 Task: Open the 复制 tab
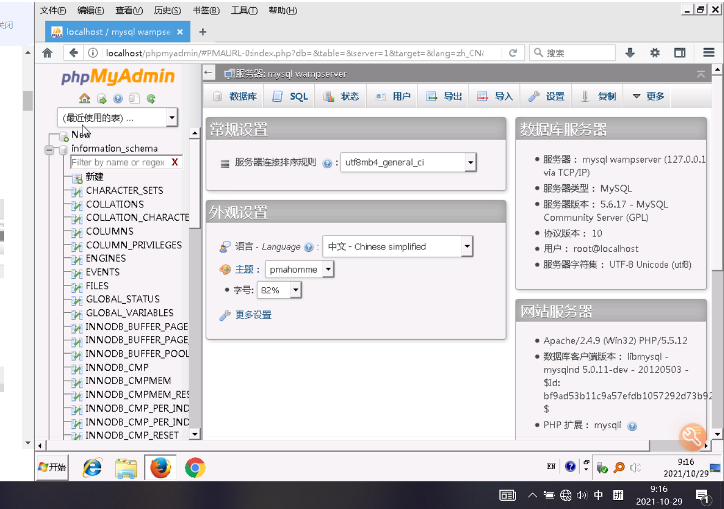598,96
